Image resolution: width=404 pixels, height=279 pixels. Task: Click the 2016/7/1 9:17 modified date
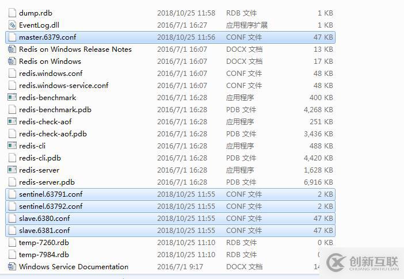point(180,267)
